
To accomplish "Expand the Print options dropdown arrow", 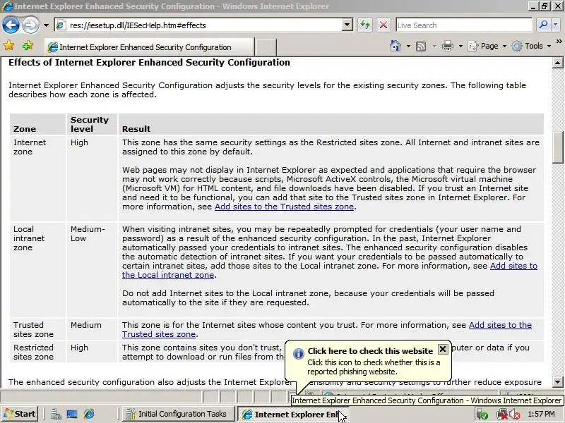I will pyautogui.click(x=460, y=46).
